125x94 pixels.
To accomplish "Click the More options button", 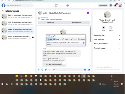I will point(76,23).
